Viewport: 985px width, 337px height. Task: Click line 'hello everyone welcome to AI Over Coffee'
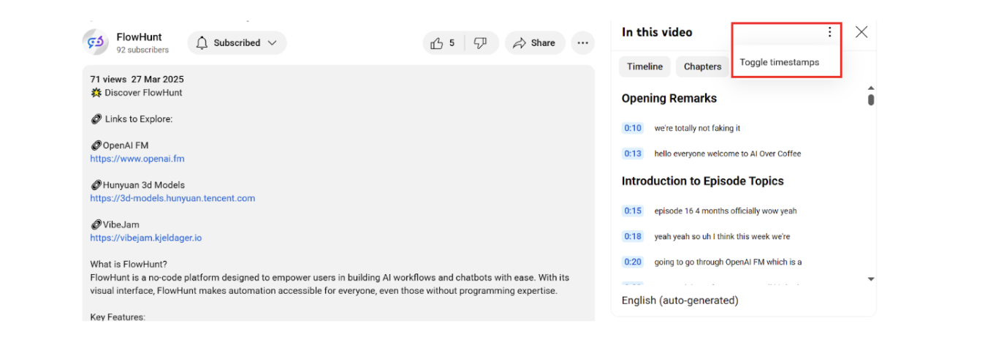tap(728, 154)
